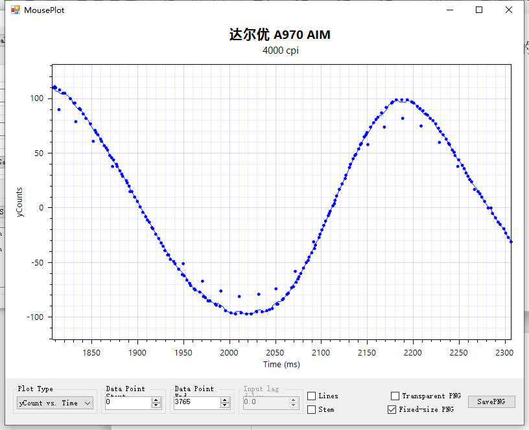The image size is (529, 430).
Task: Click the Data Point End input field
Action: pos(196,402)
